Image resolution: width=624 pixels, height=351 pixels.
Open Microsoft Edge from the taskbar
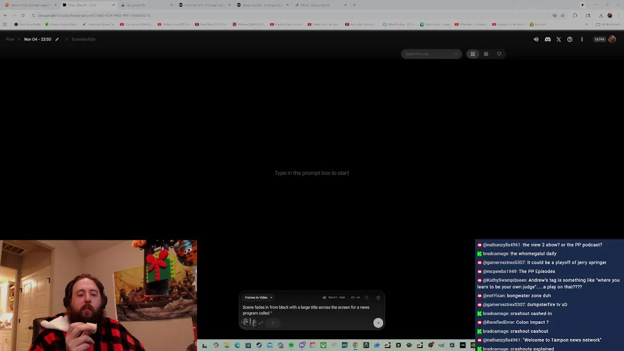click(x=237, y=346)
